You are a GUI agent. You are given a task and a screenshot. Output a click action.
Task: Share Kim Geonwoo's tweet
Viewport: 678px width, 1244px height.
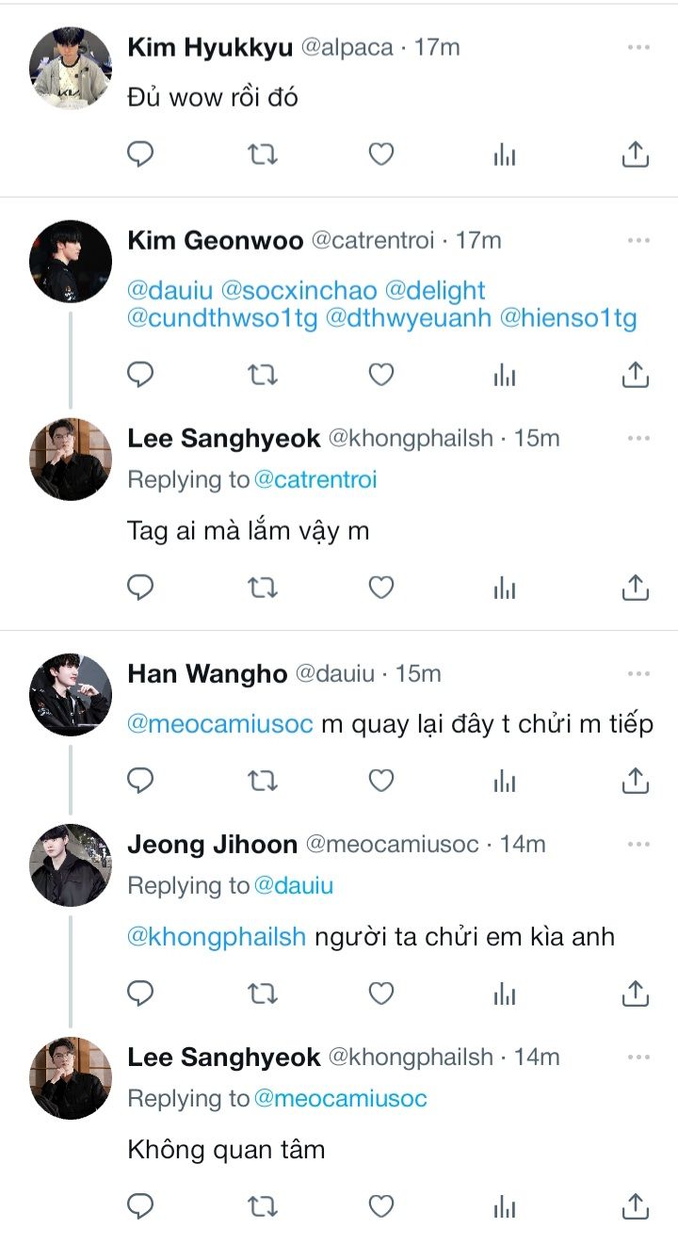point(636,375)
